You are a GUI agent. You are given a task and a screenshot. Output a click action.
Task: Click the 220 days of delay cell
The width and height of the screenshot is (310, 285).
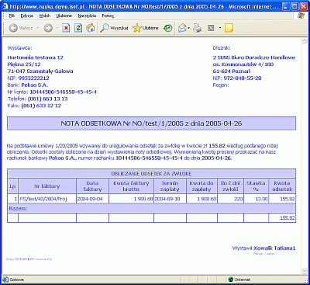click(230, 199)
